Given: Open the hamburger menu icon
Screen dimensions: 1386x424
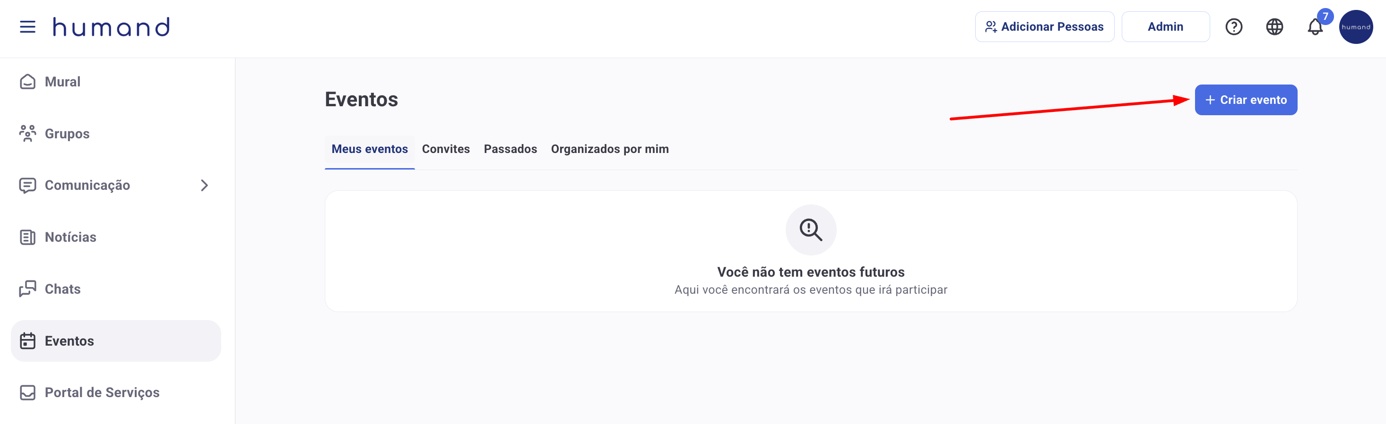Looking at the screenshot, I should click(27, 27).
